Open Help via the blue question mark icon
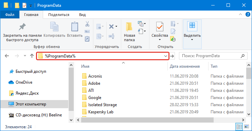The height and width of the screenshot is (131, 252). click(248, 15)
